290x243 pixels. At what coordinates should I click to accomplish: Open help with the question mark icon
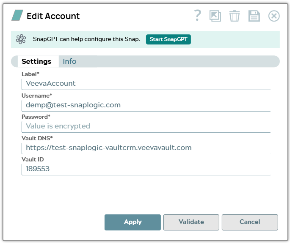tap(198, 16)
